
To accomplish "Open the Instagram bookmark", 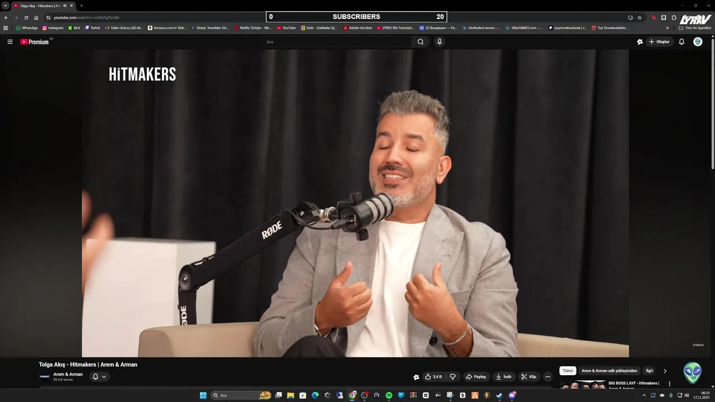I will coord(53,27).
